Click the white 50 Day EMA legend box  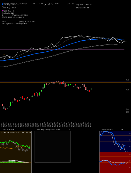[x=3, y=8]
